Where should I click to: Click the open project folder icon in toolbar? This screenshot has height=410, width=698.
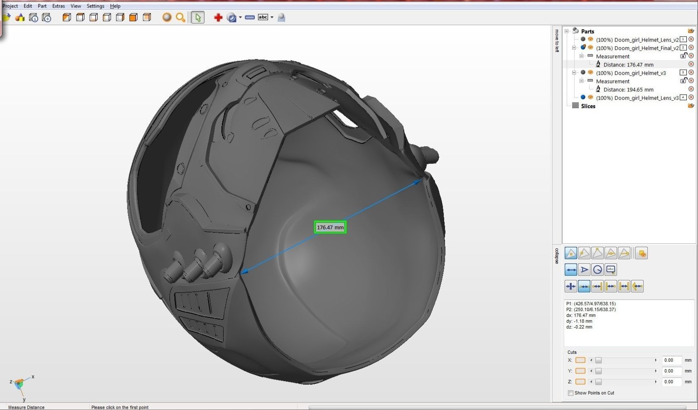(x=6, y=17)
